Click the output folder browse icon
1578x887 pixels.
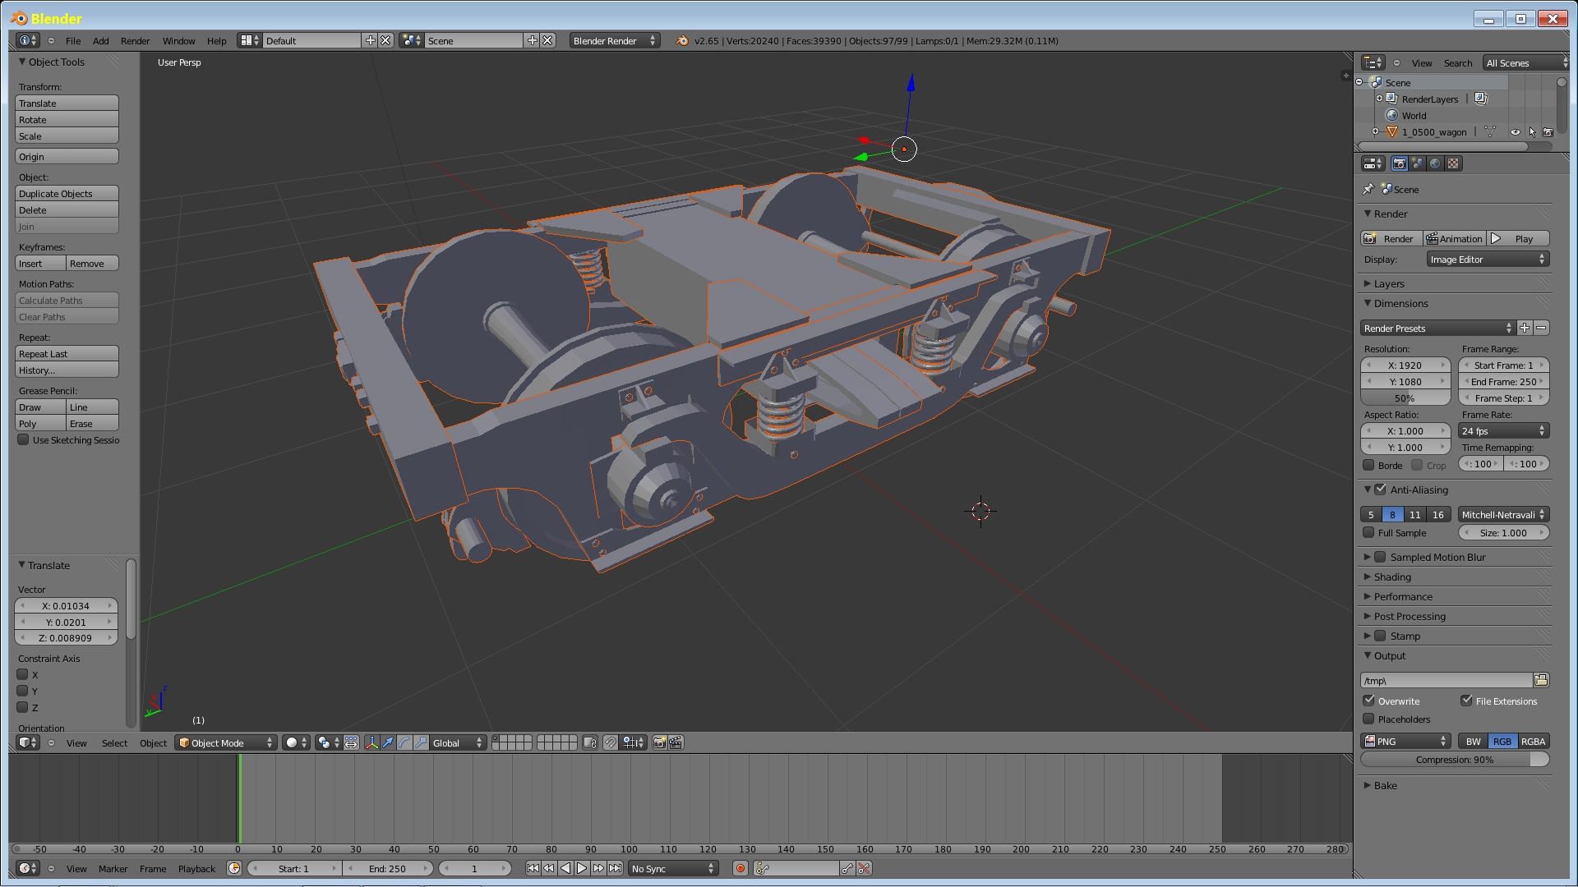[1541, 680]
